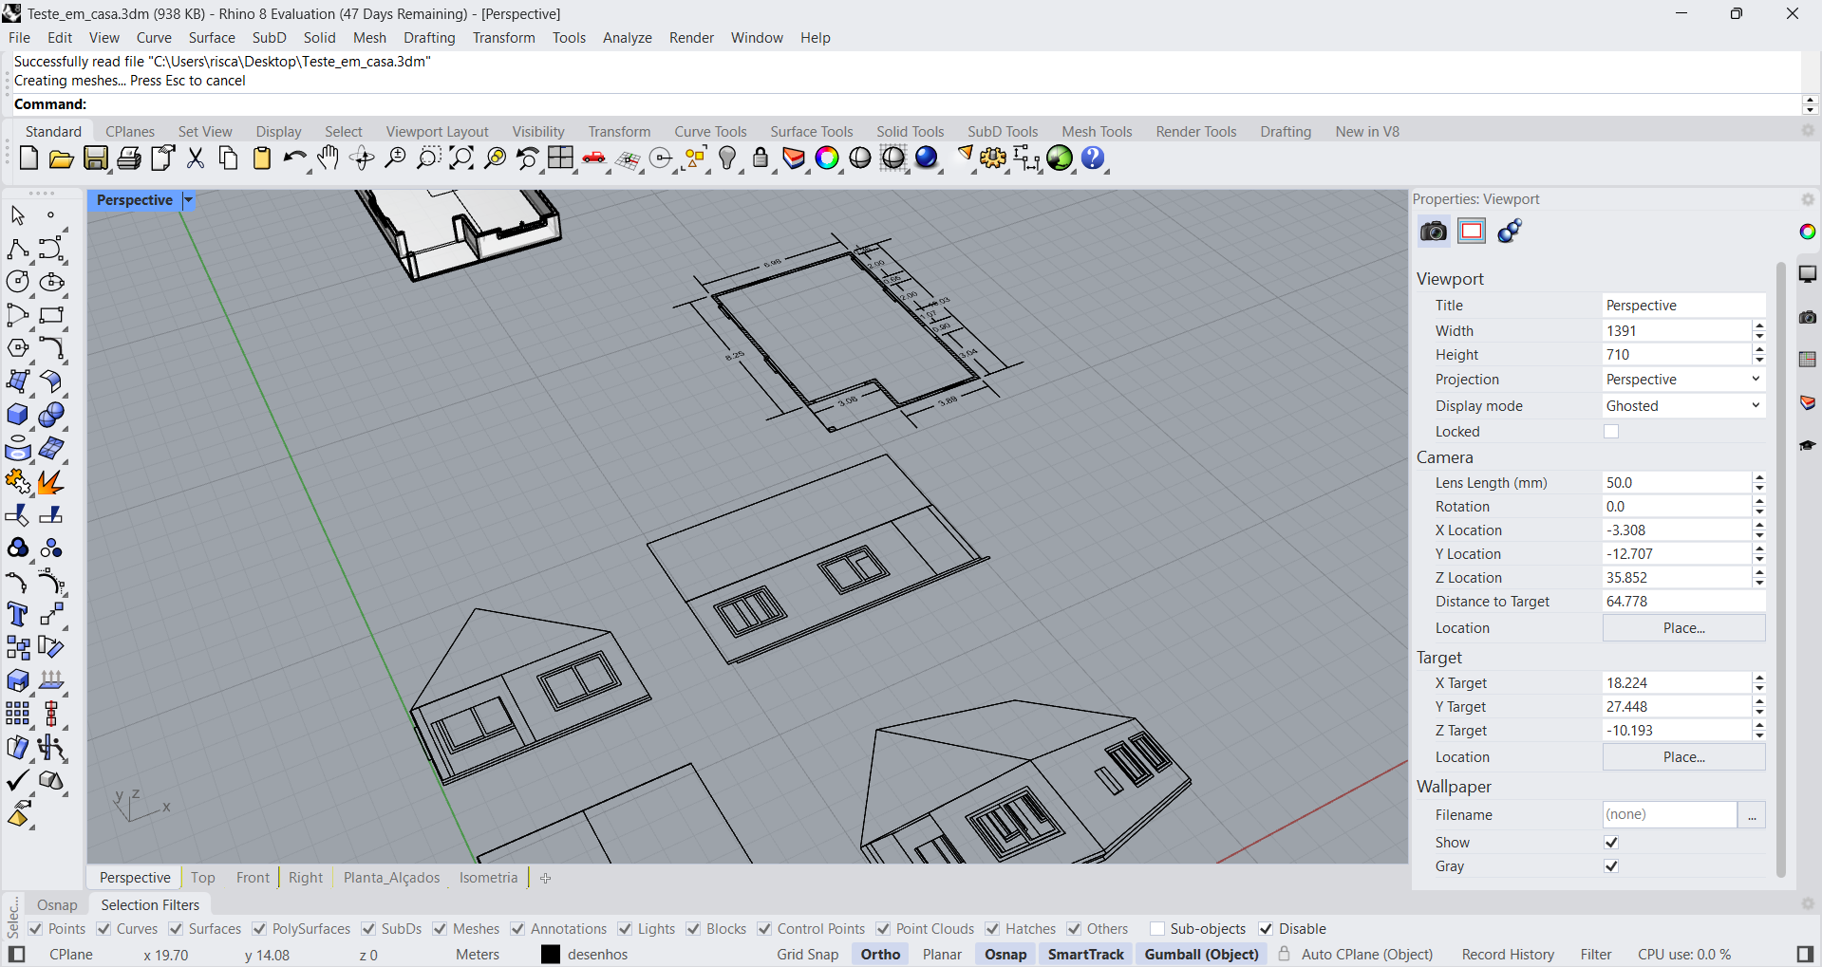Open the Perspective viewport title menu arrow
The image size is (1822, 967).
pos(188,200)
